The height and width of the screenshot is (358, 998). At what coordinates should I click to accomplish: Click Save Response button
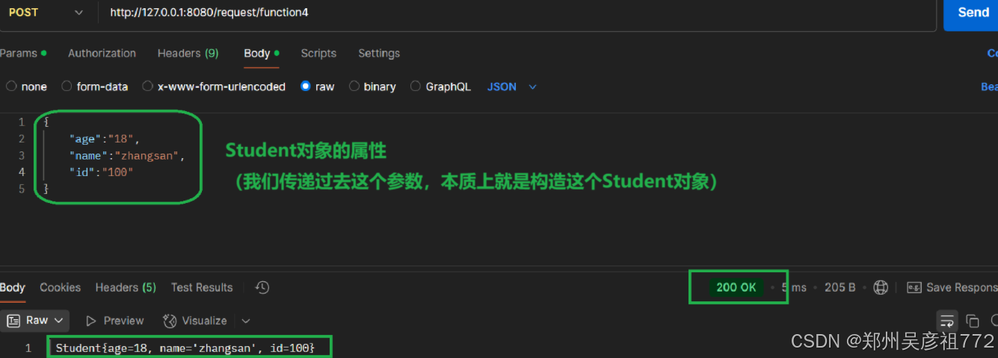(952, 287)
